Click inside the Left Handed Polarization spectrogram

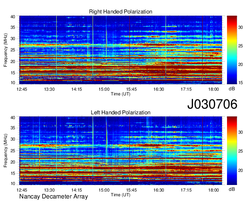121,151
